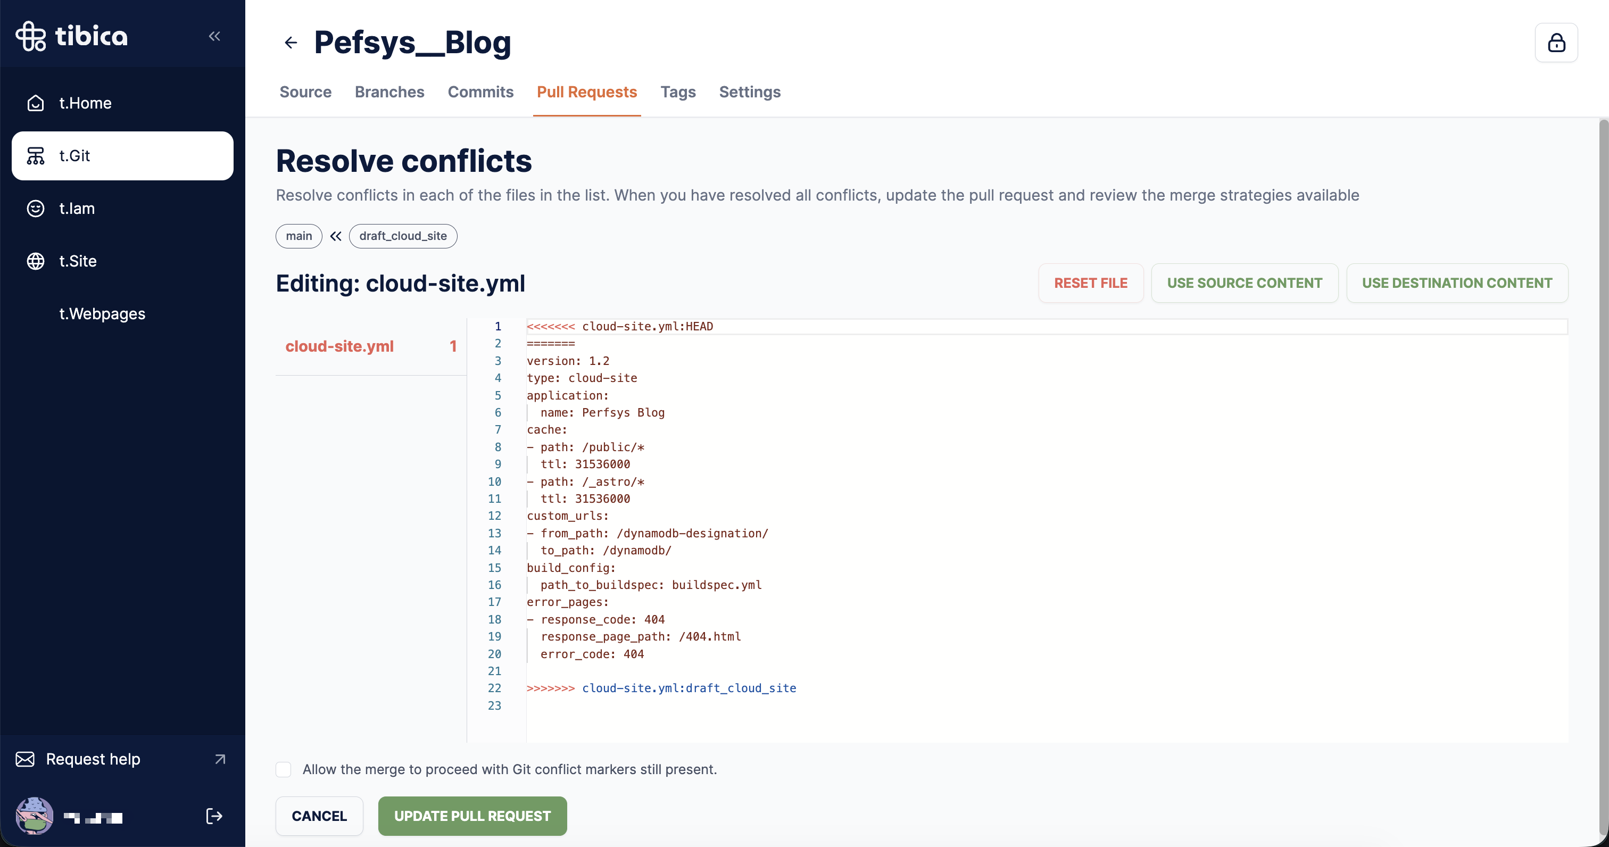Screen dimensions: 1609x847
Task: Open t.Home from the sidebar
Action: 85,103
